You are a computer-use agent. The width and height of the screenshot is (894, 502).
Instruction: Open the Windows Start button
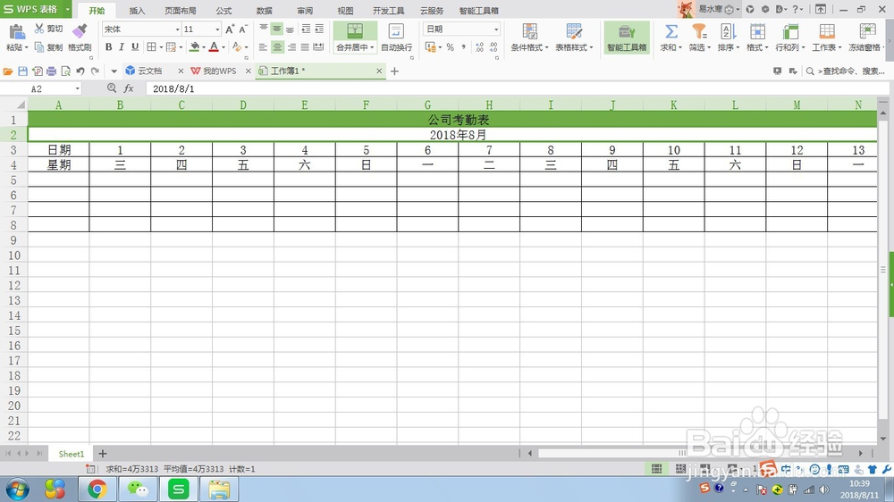click(17, 489)
